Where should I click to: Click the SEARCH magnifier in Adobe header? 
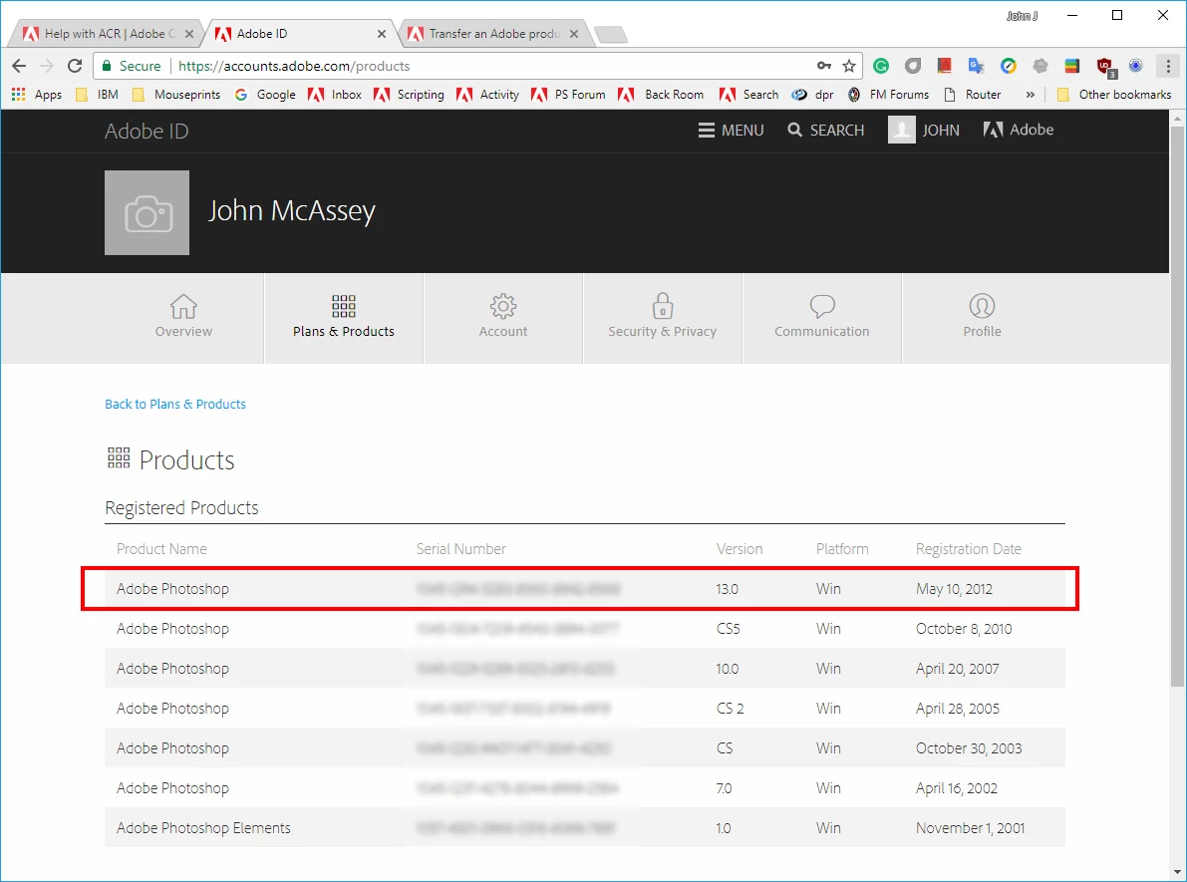point(826,131)
